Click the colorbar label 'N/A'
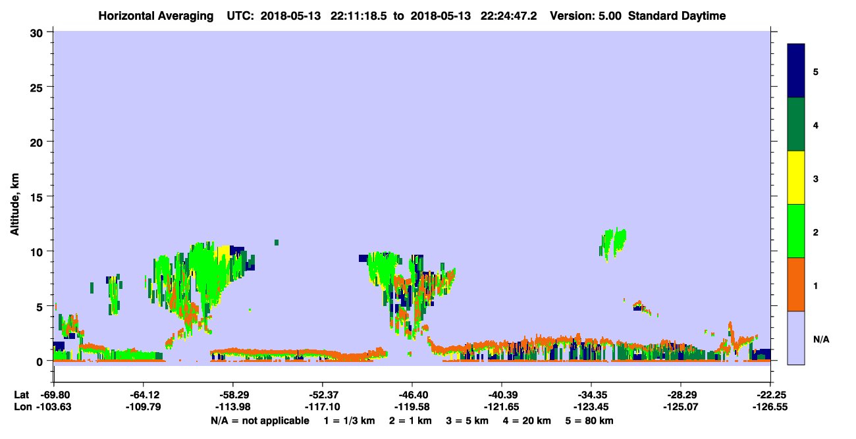The width and height of the screenshot is (856, 439). [821, 339]
